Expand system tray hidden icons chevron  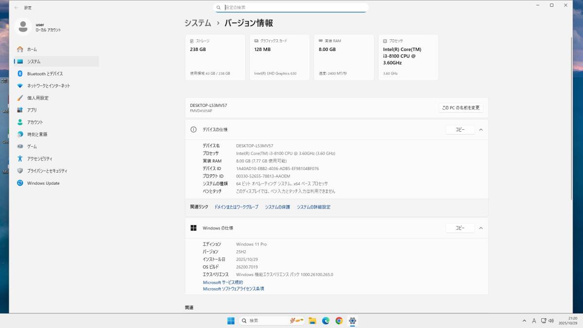[x=524, y=321]
